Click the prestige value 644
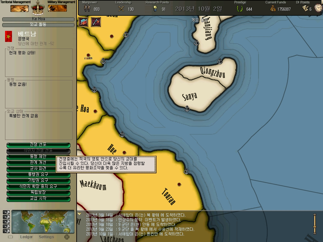 (249, 9)
